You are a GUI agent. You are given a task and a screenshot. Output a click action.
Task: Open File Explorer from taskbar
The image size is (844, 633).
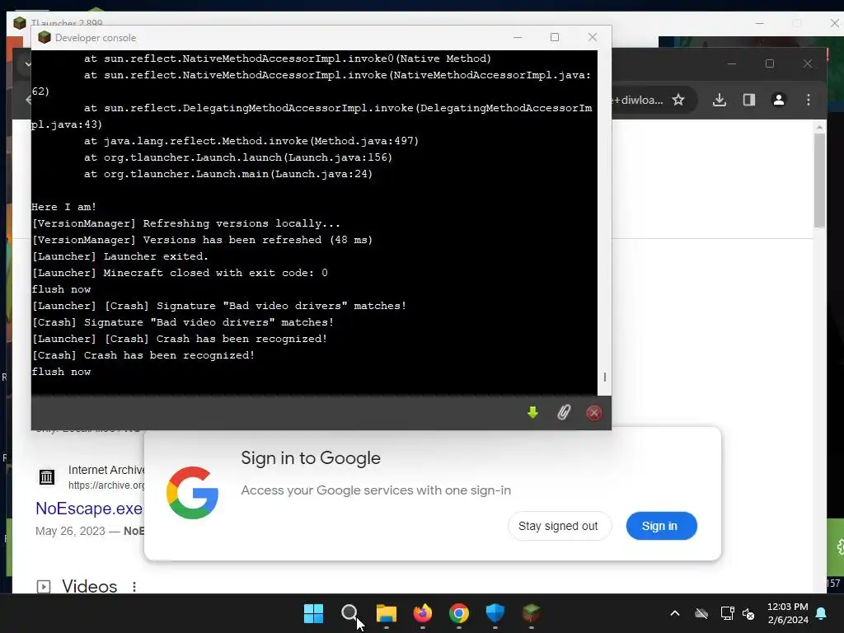pos(386,613)
